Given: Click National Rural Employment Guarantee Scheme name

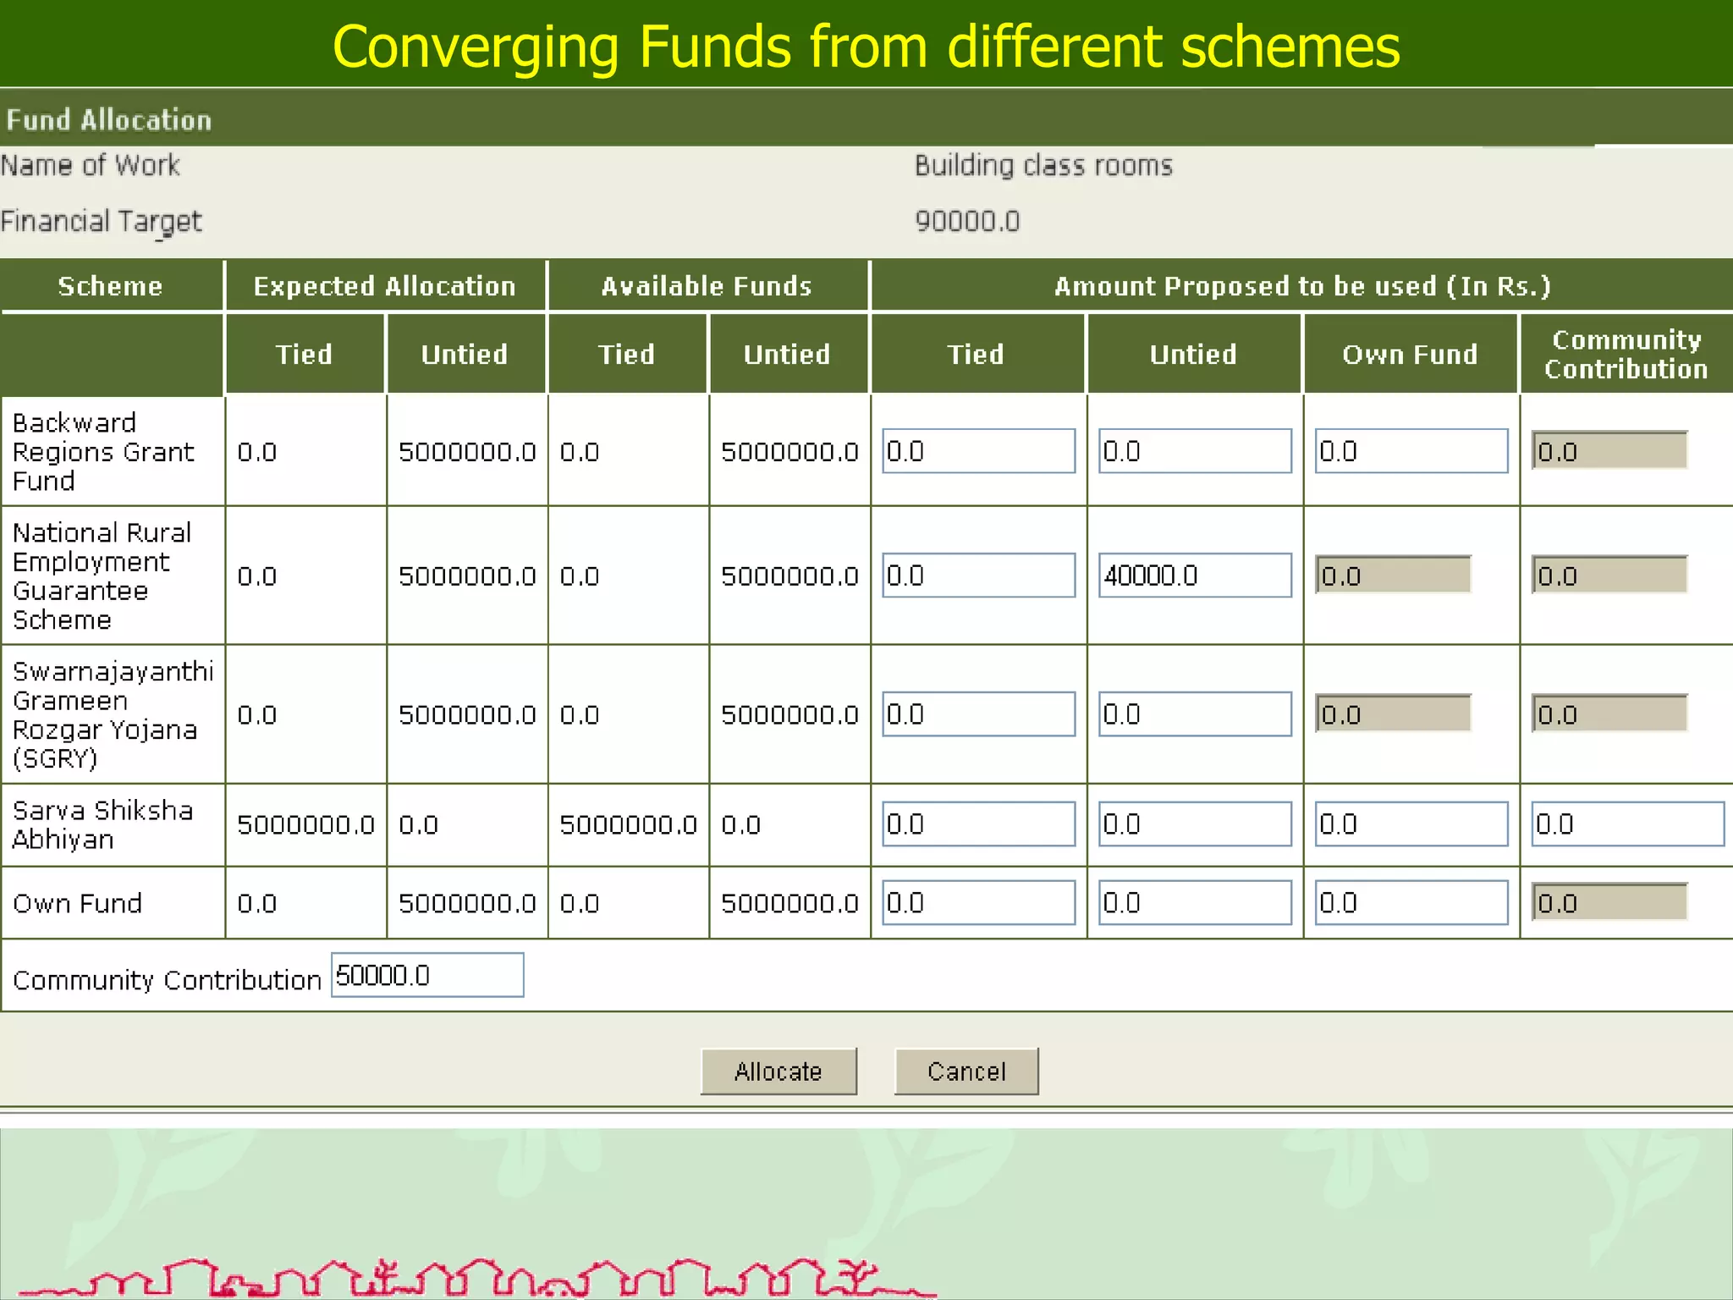Looking at the screenshot, I should pos(102,576).
